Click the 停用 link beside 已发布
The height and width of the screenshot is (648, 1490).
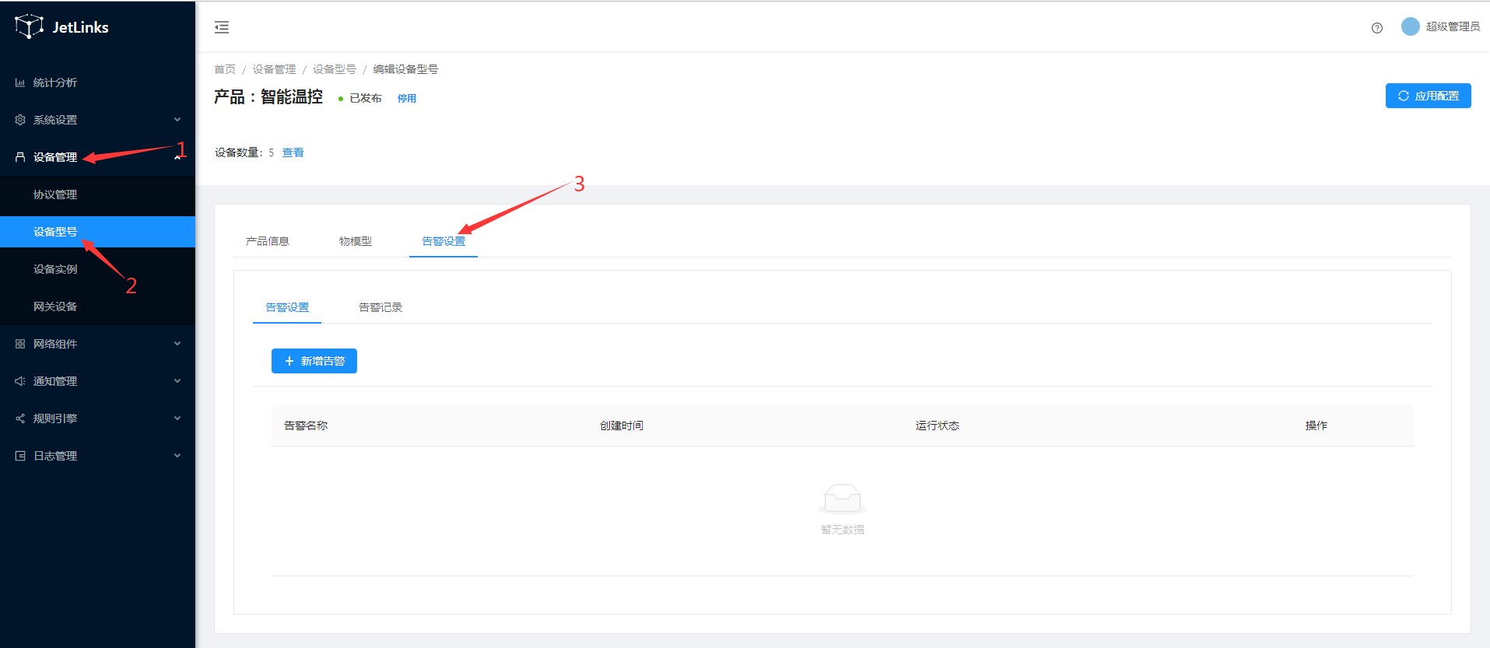[407, 99]
